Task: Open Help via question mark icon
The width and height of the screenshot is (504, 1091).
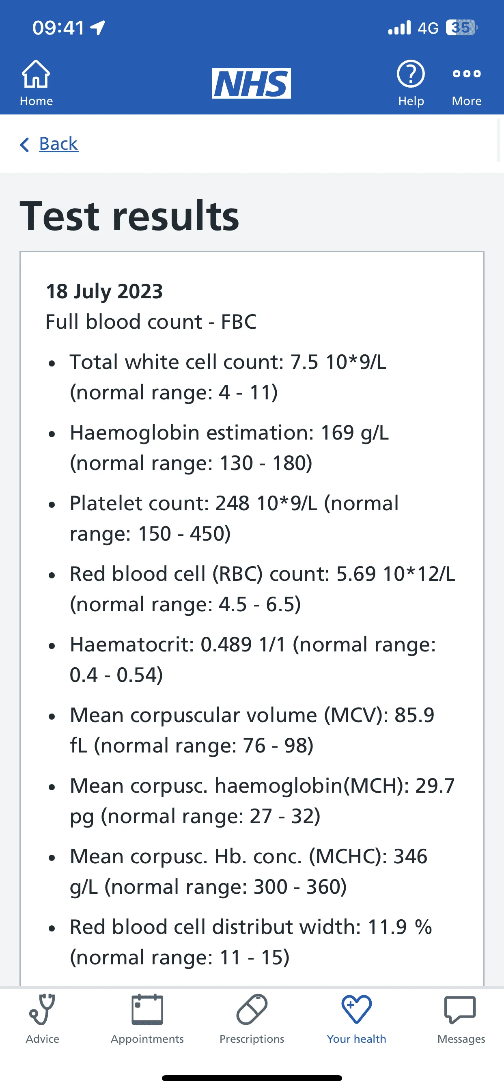Action: pyautogui.click(x=410, y=74)
